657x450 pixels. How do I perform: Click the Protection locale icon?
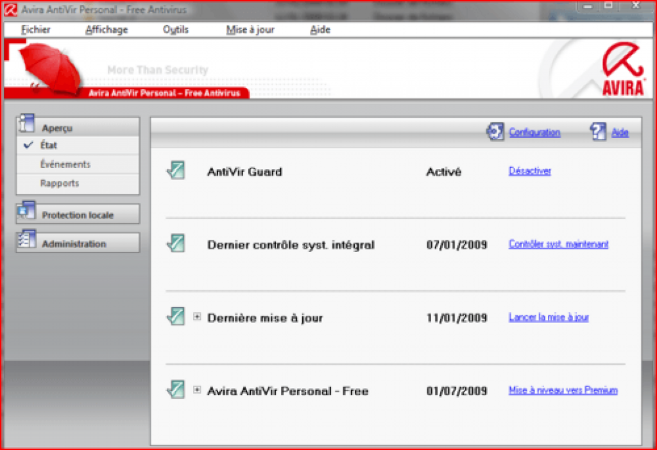pos(26,210)
